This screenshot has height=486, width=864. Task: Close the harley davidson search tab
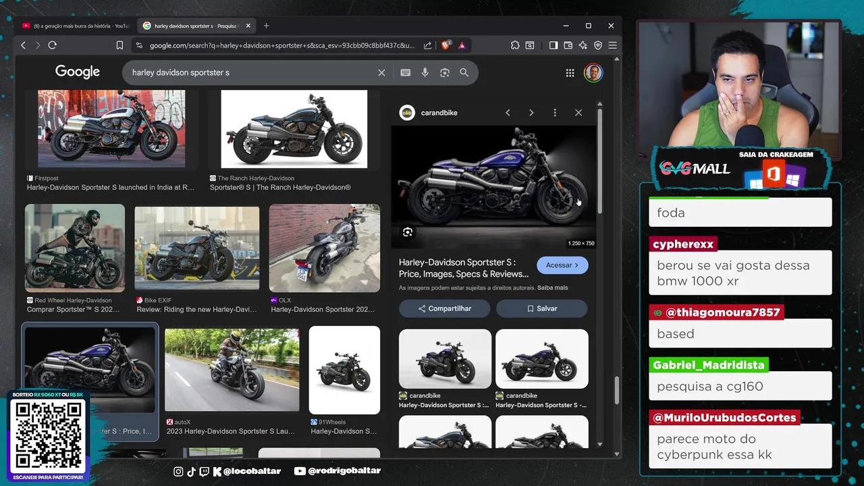[x=248, y=26]
